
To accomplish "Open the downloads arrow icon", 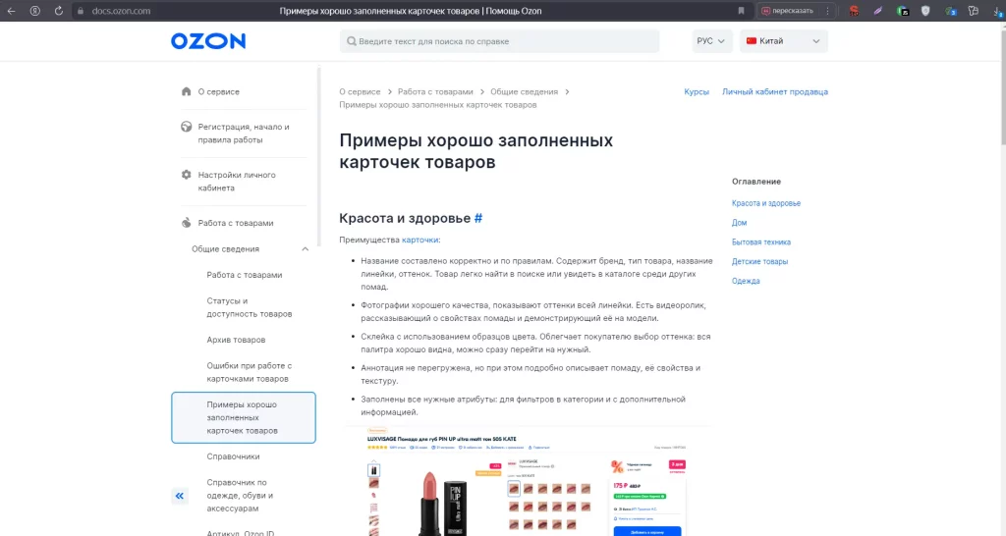I will coord(998,11).
